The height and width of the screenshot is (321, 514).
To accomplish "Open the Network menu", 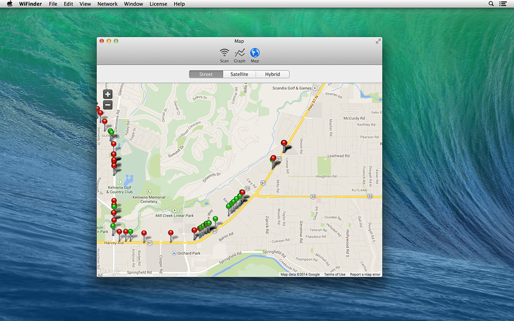I will pos(107,4).
